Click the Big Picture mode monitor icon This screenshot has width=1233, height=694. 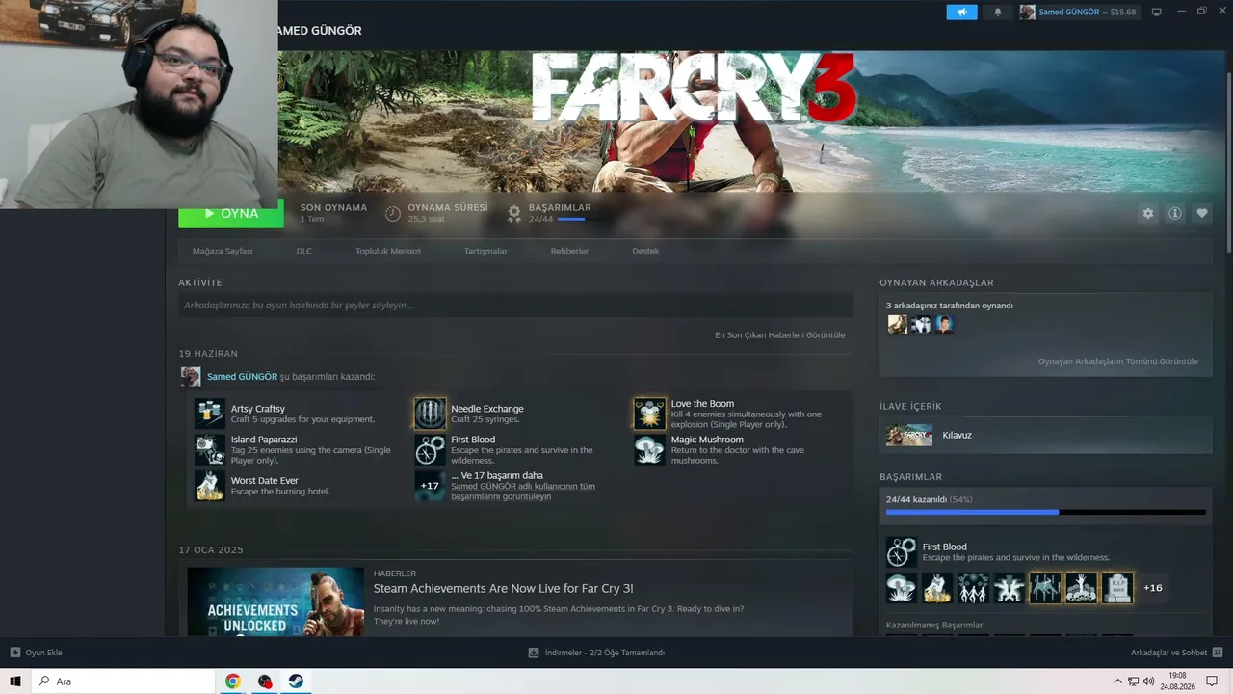(x=1157, y=13)
